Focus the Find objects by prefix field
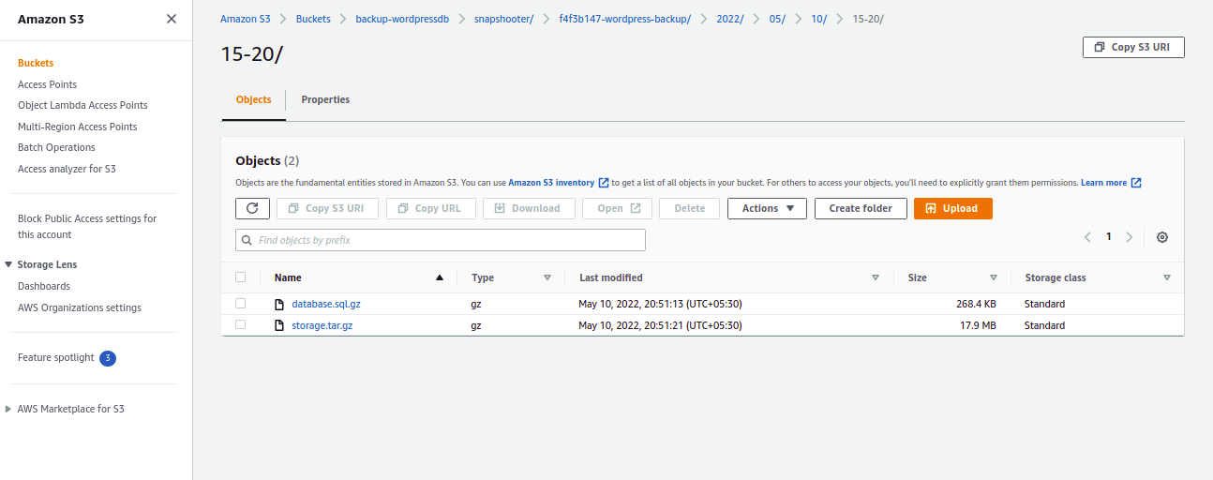This screenshot has width=1213, height=480. [441, 240]
